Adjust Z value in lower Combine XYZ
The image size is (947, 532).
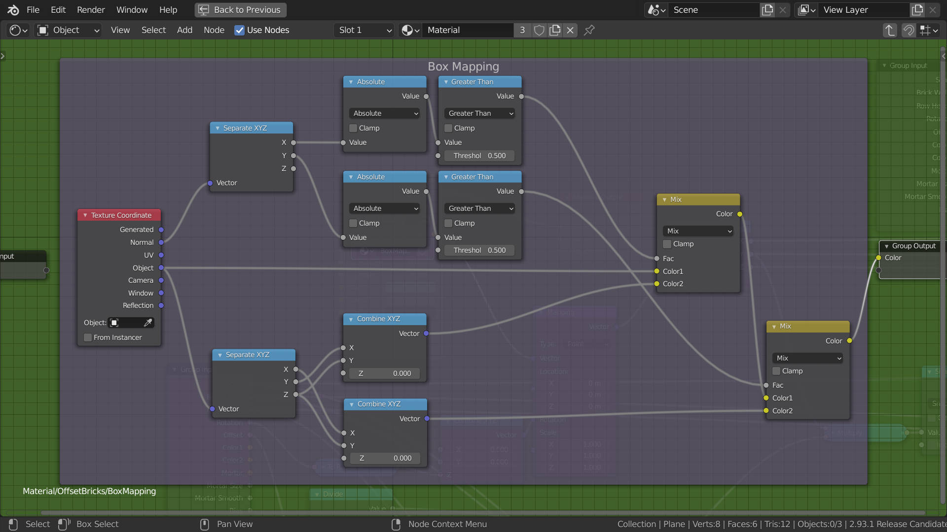click(x=385, y=458)
